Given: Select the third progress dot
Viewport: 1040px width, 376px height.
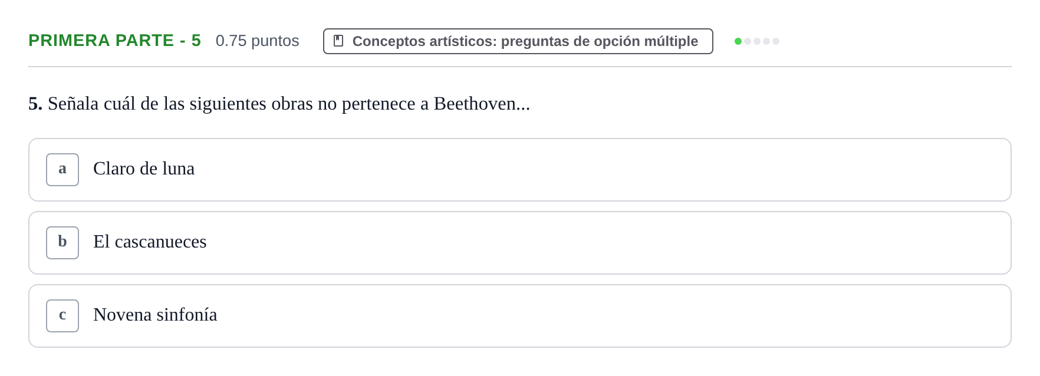Looking at the screenshot, I should (757, 41).
